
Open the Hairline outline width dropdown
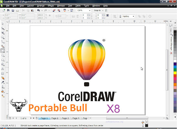click(x=133, y=16)
